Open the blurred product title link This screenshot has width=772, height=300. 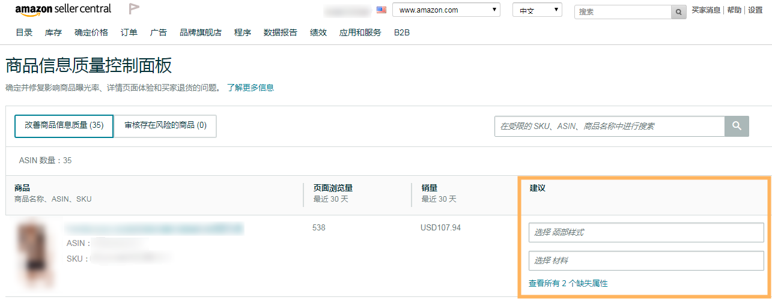(154, 228)
